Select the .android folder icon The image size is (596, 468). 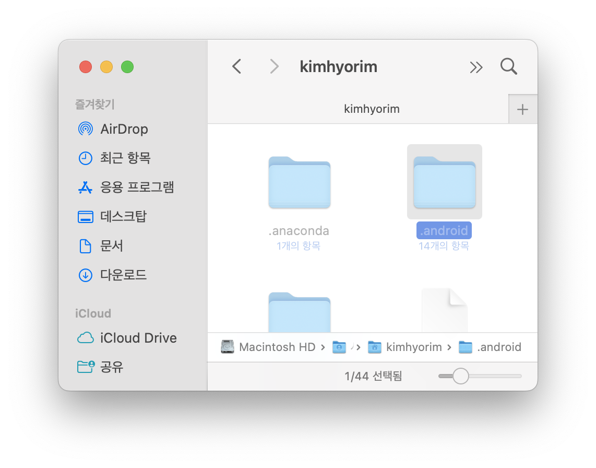[x=445, y=182]
